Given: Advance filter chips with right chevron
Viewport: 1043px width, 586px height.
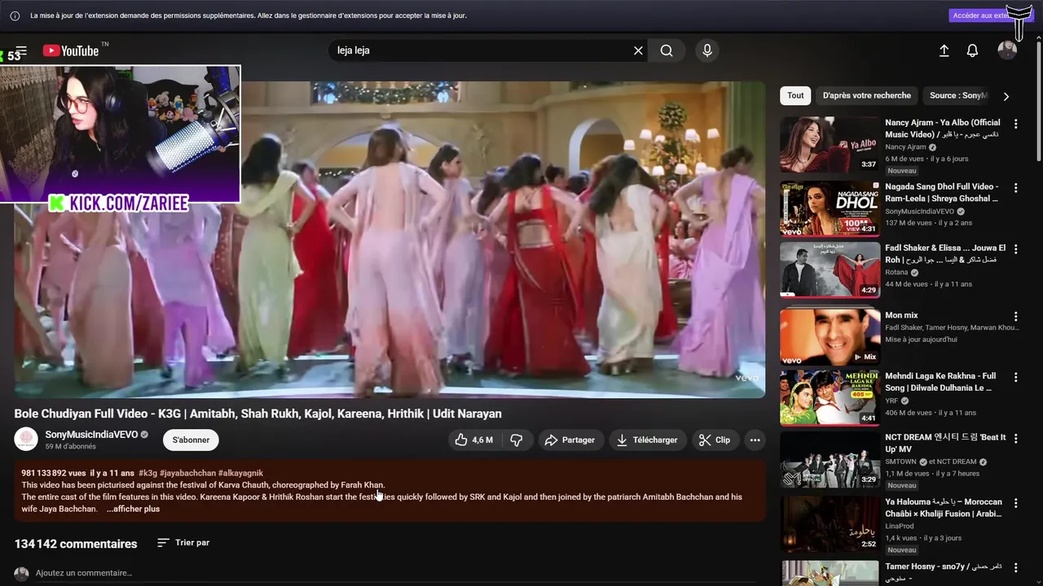Looking at the screenshot, I should [1006, 96].
